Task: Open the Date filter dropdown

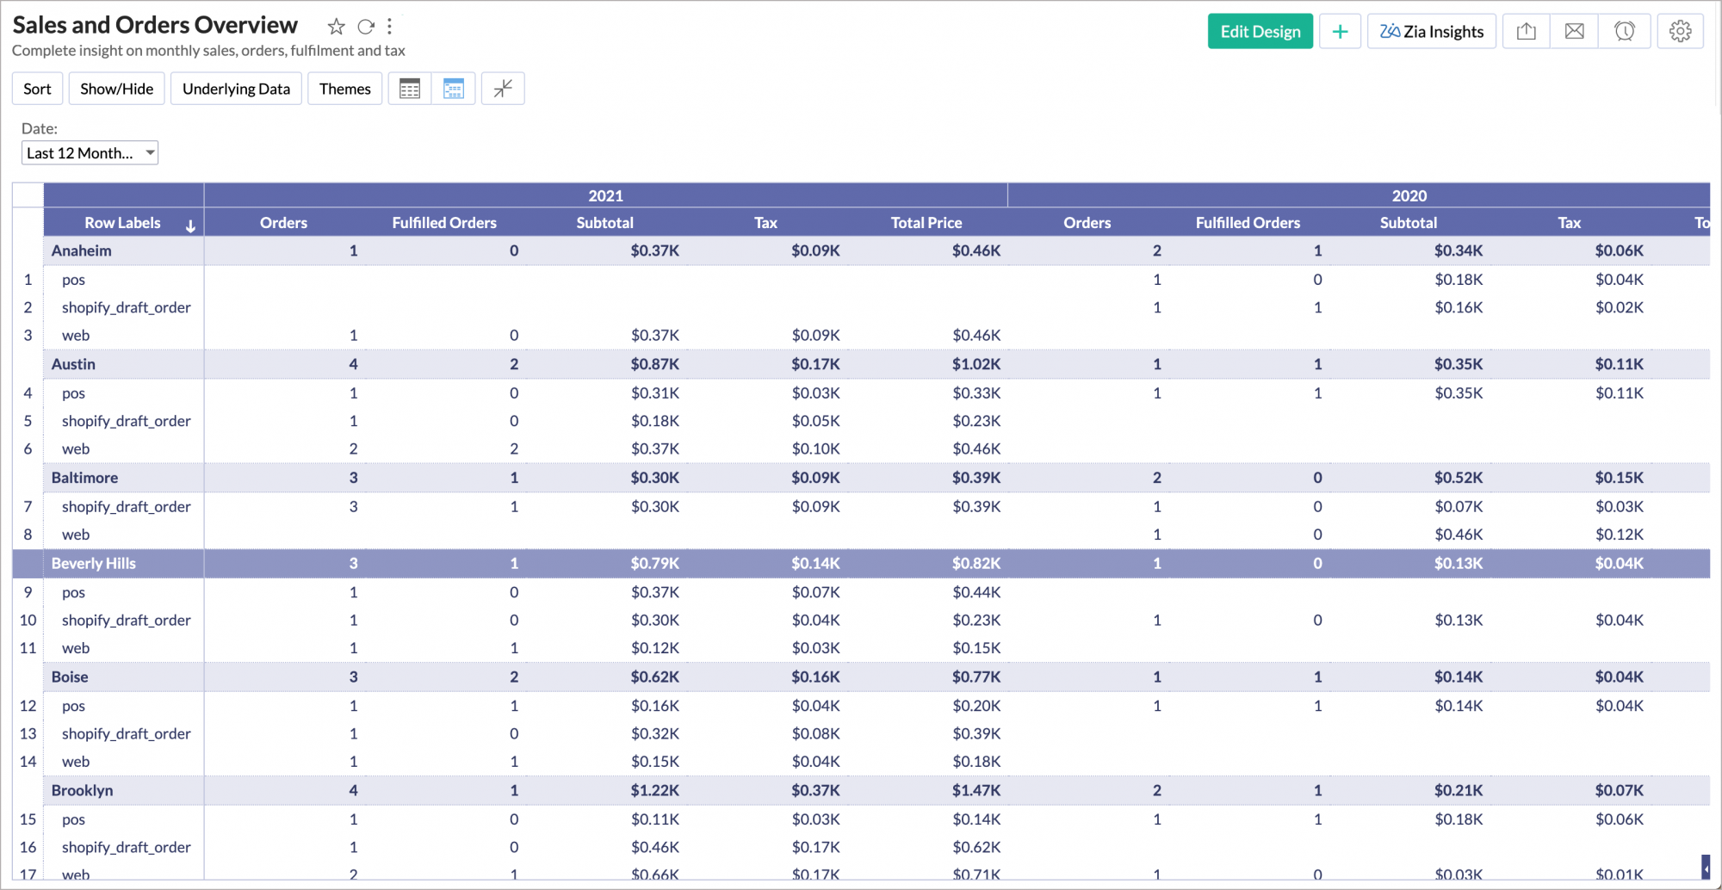Action: tap(90, 153)
